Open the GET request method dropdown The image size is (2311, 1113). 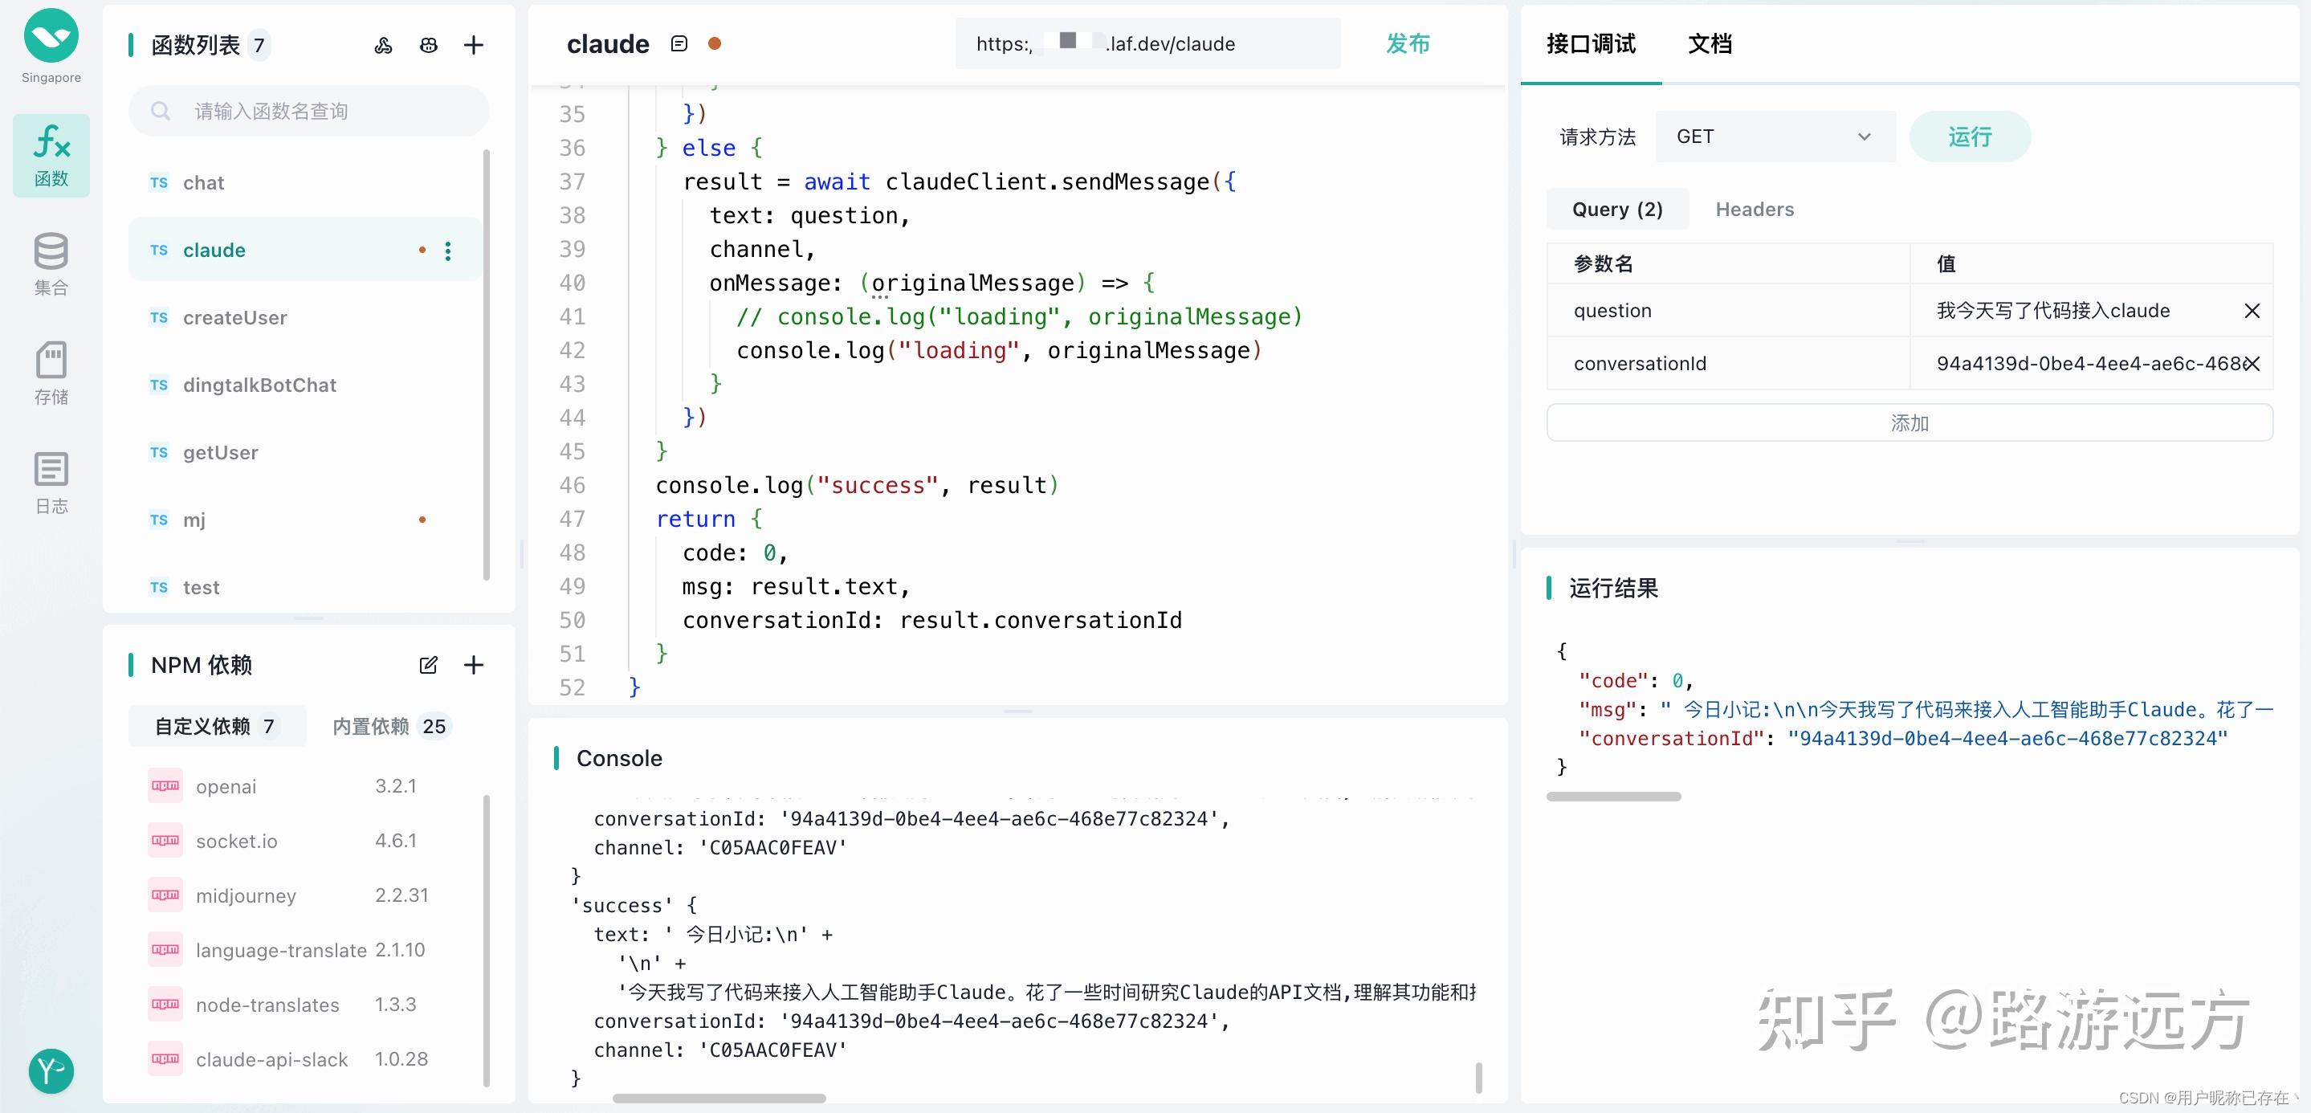[x=1774, y=137]
